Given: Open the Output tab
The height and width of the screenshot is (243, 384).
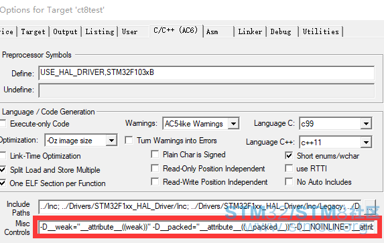Looking at the screenshot, I should pos(65,31).
